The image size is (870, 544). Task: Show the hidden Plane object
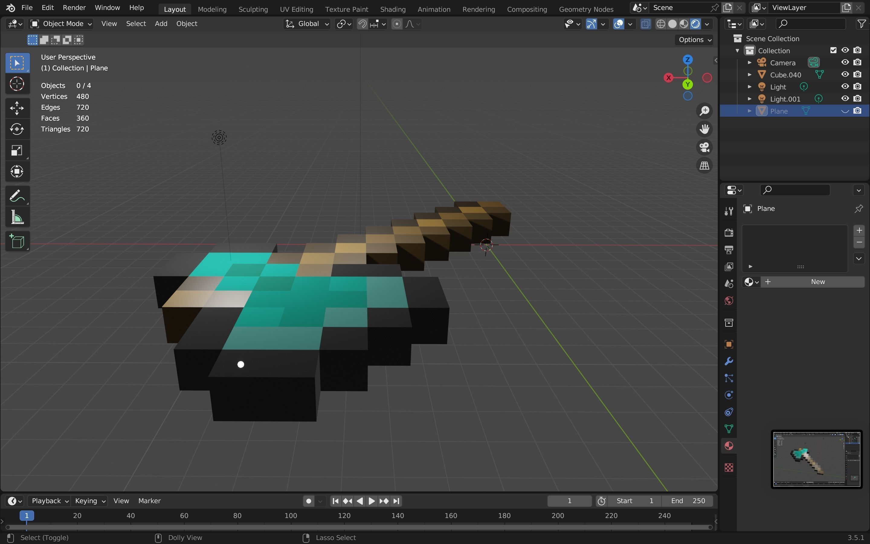(x=845, y=111)
